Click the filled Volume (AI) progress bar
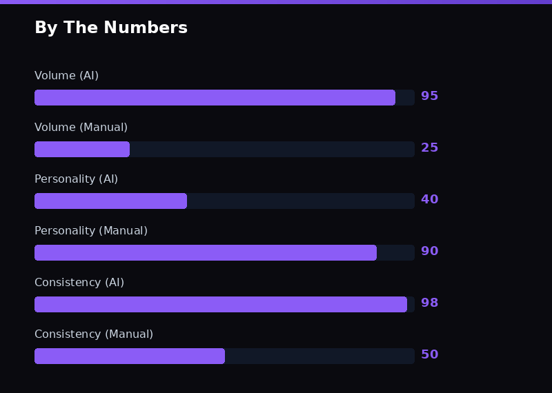This screenshot has height=393, width=552. 215,97
